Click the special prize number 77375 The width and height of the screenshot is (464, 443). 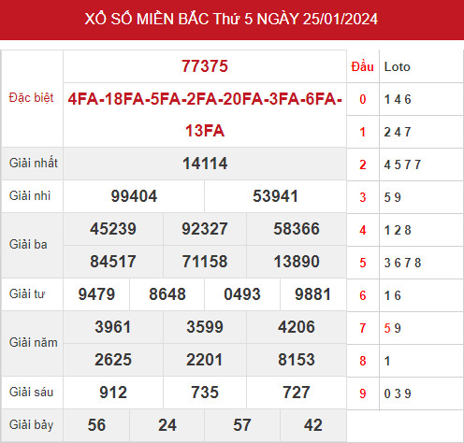pyautogui.click(x=205, y=66)
